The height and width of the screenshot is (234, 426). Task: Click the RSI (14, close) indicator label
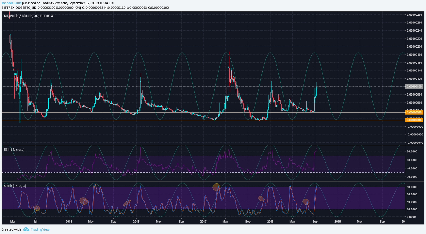pos(14,150)
